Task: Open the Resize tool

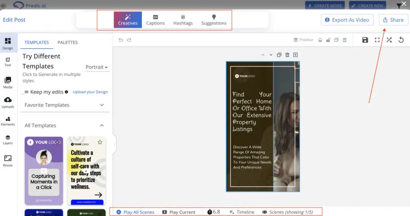Action: pos(8,161)
